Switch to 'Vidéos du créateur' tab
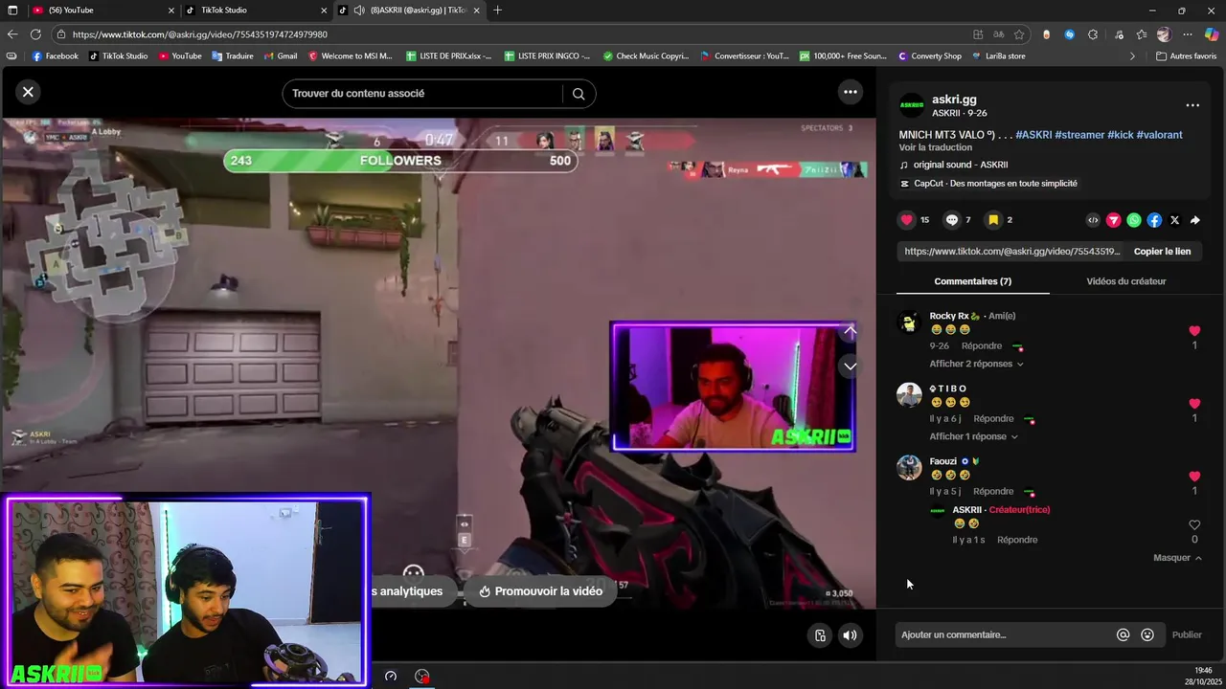Image resolution: width=1226 pixels, height=689 pixels. [1125, 281]
